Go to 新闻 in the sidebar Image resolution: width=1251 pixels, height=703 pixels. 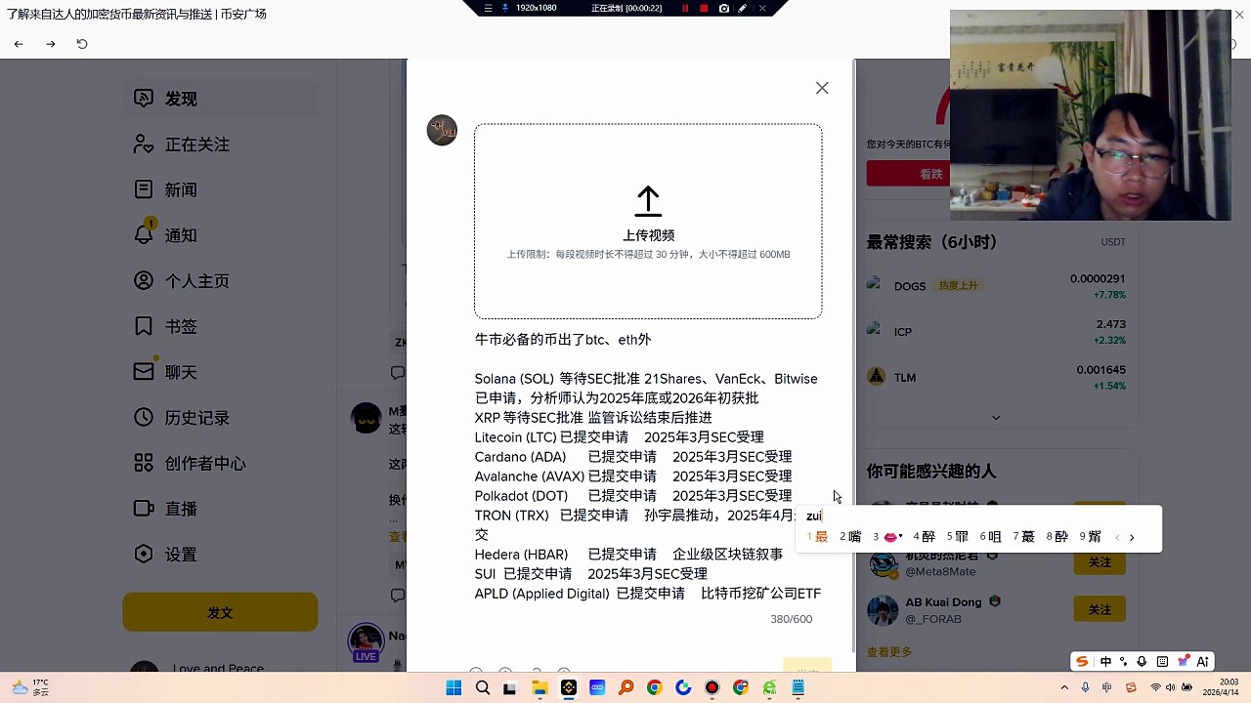pos(220,189)
